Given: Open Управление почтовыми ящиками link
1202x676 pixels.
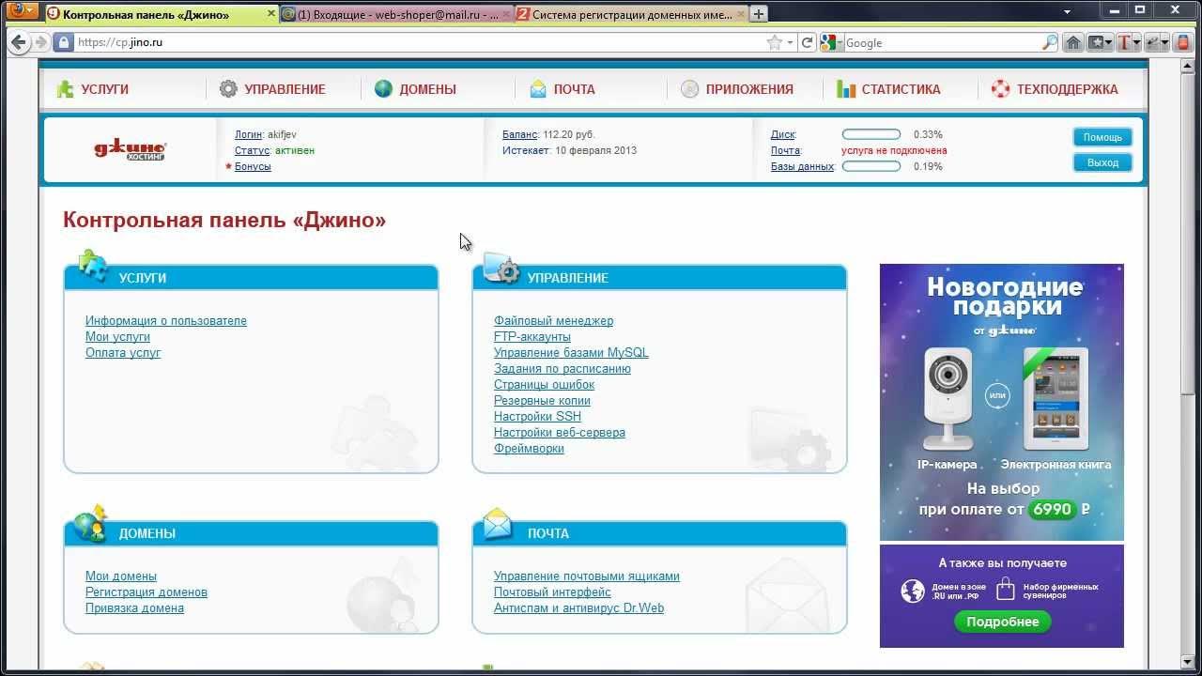Looking at the screenshot, I should point(587,576).
